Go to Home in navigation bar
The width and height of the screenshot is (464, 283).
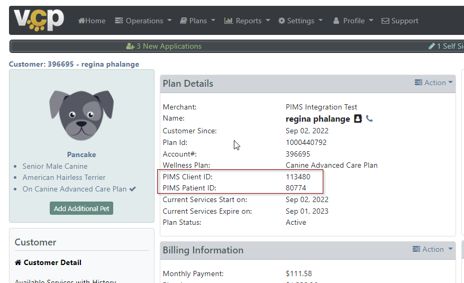(x=92, y=21)
